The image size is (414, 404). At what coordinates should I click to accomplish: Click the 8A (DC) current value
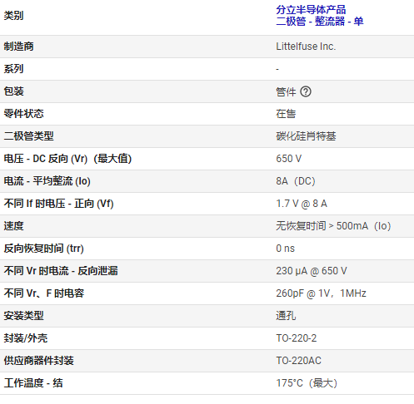pyautogui.click(x=296, y=181)
